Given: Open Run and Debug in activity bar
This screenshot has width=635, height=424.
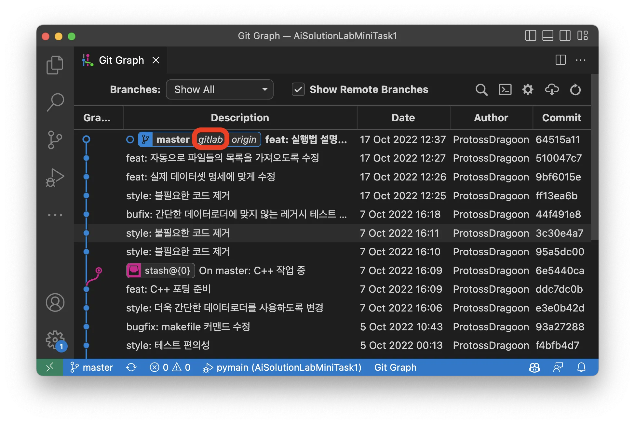Looking at the screenshot, I should [55, 178].
